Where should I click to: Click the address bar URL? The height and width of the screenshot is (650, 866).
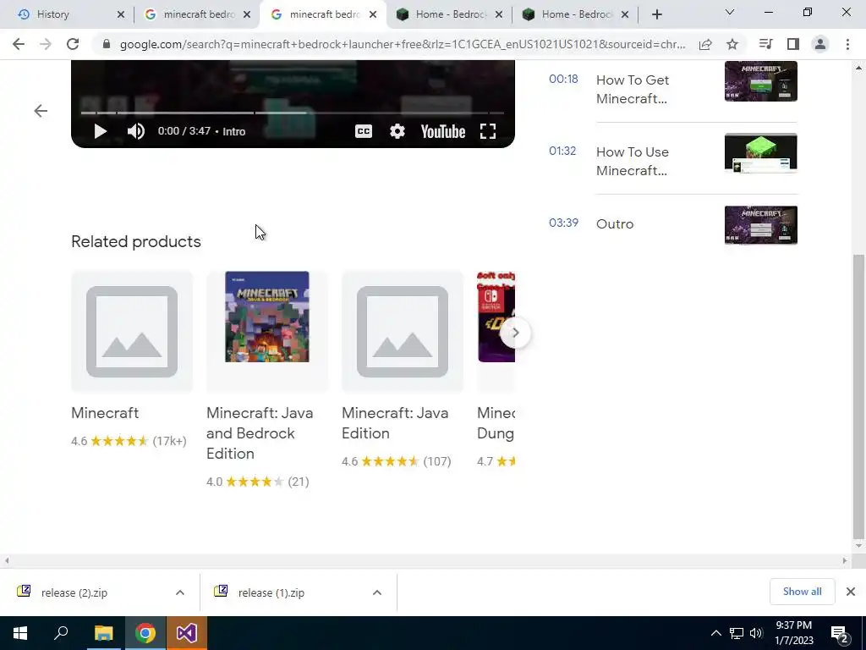(403, 44)
